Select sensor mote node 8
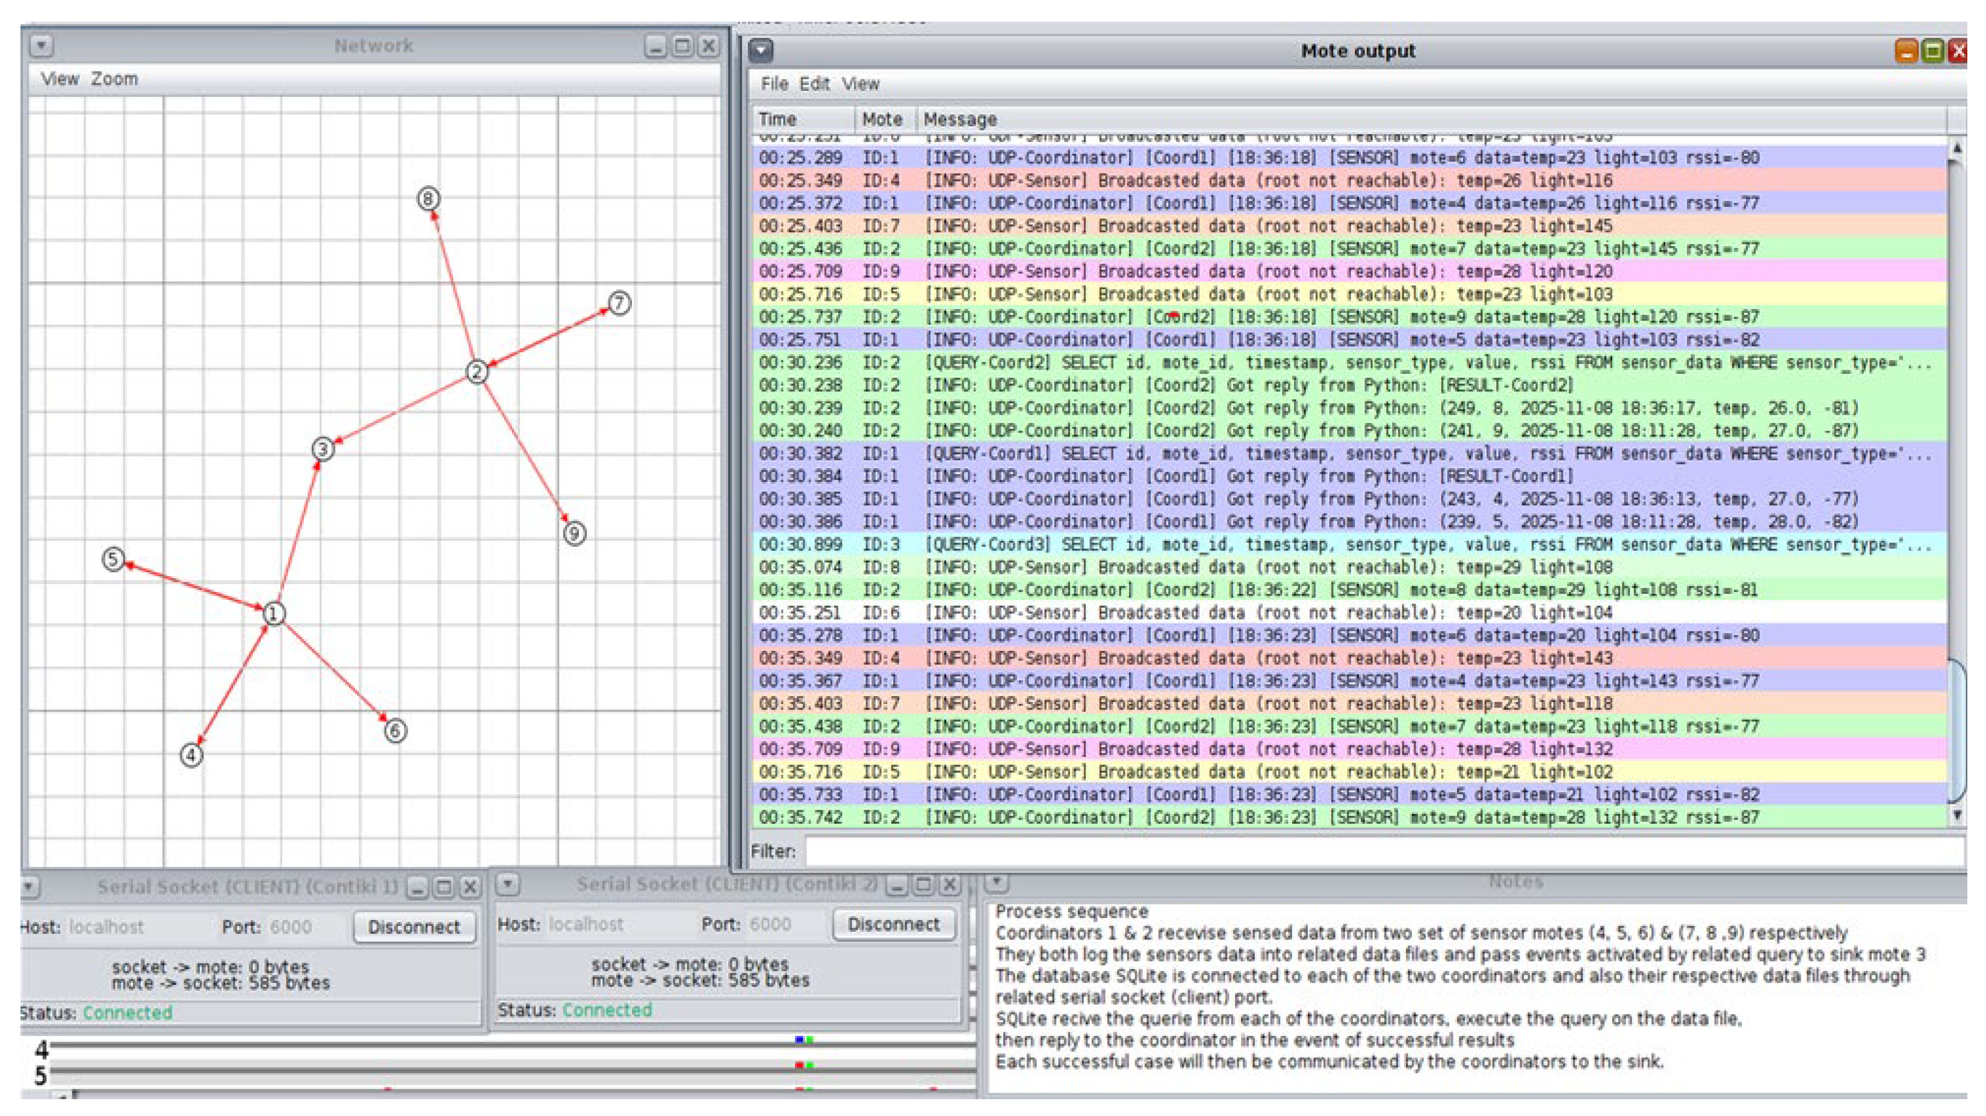Image resolution: width=1986 pixels, height=1116 pixels. tap(428, 199)
